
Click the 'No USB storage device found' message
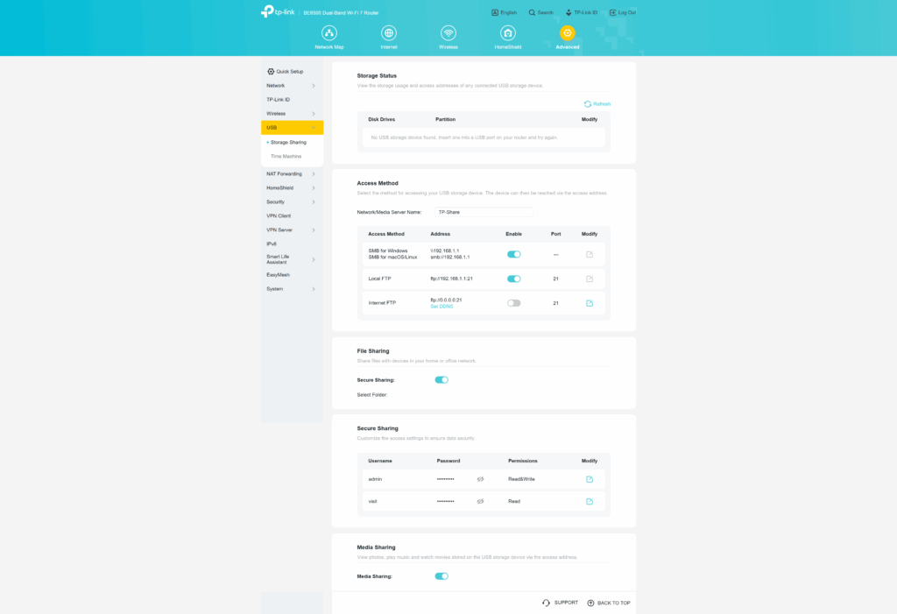tap(464, 138)
